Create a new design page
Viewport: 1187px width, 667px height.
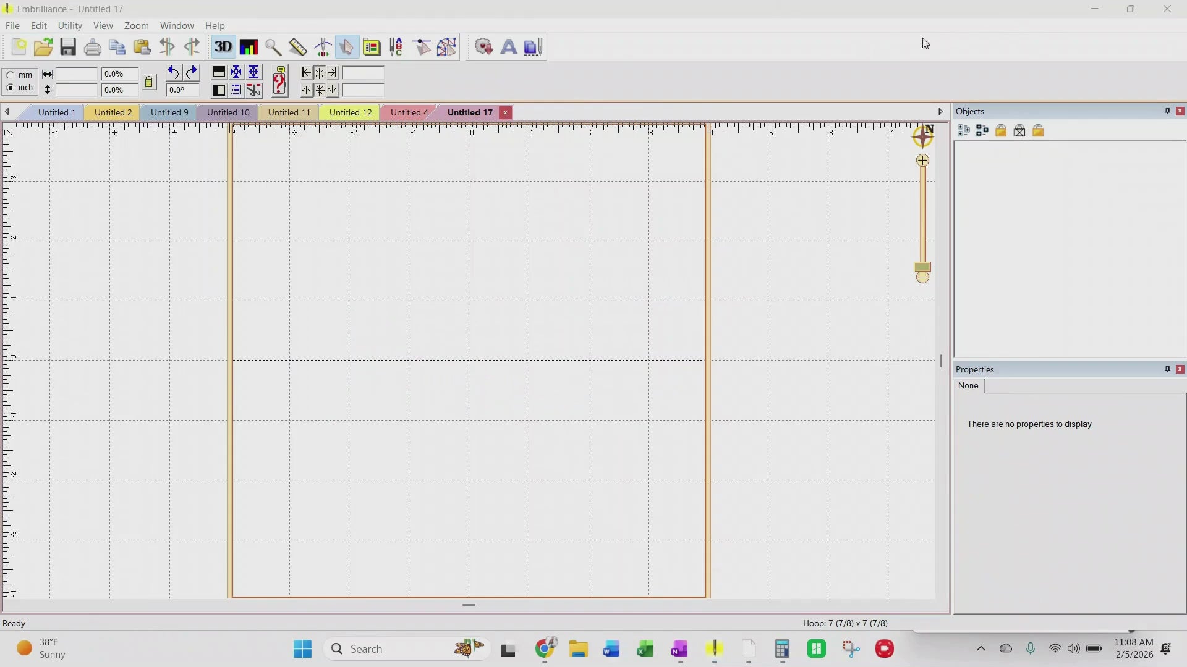click(x=19, y=47)
